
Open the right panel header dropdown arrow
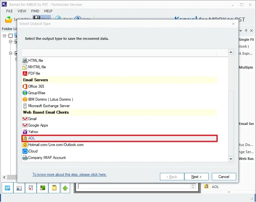pyautogui.click(x=241, y=31)
